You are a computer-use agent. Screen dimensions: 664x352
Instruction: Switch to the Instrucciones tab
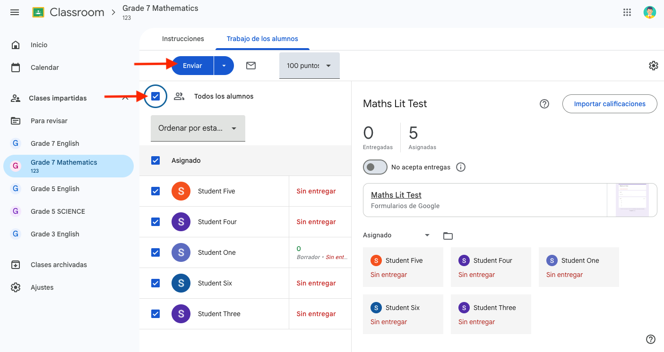coord(183,39)
